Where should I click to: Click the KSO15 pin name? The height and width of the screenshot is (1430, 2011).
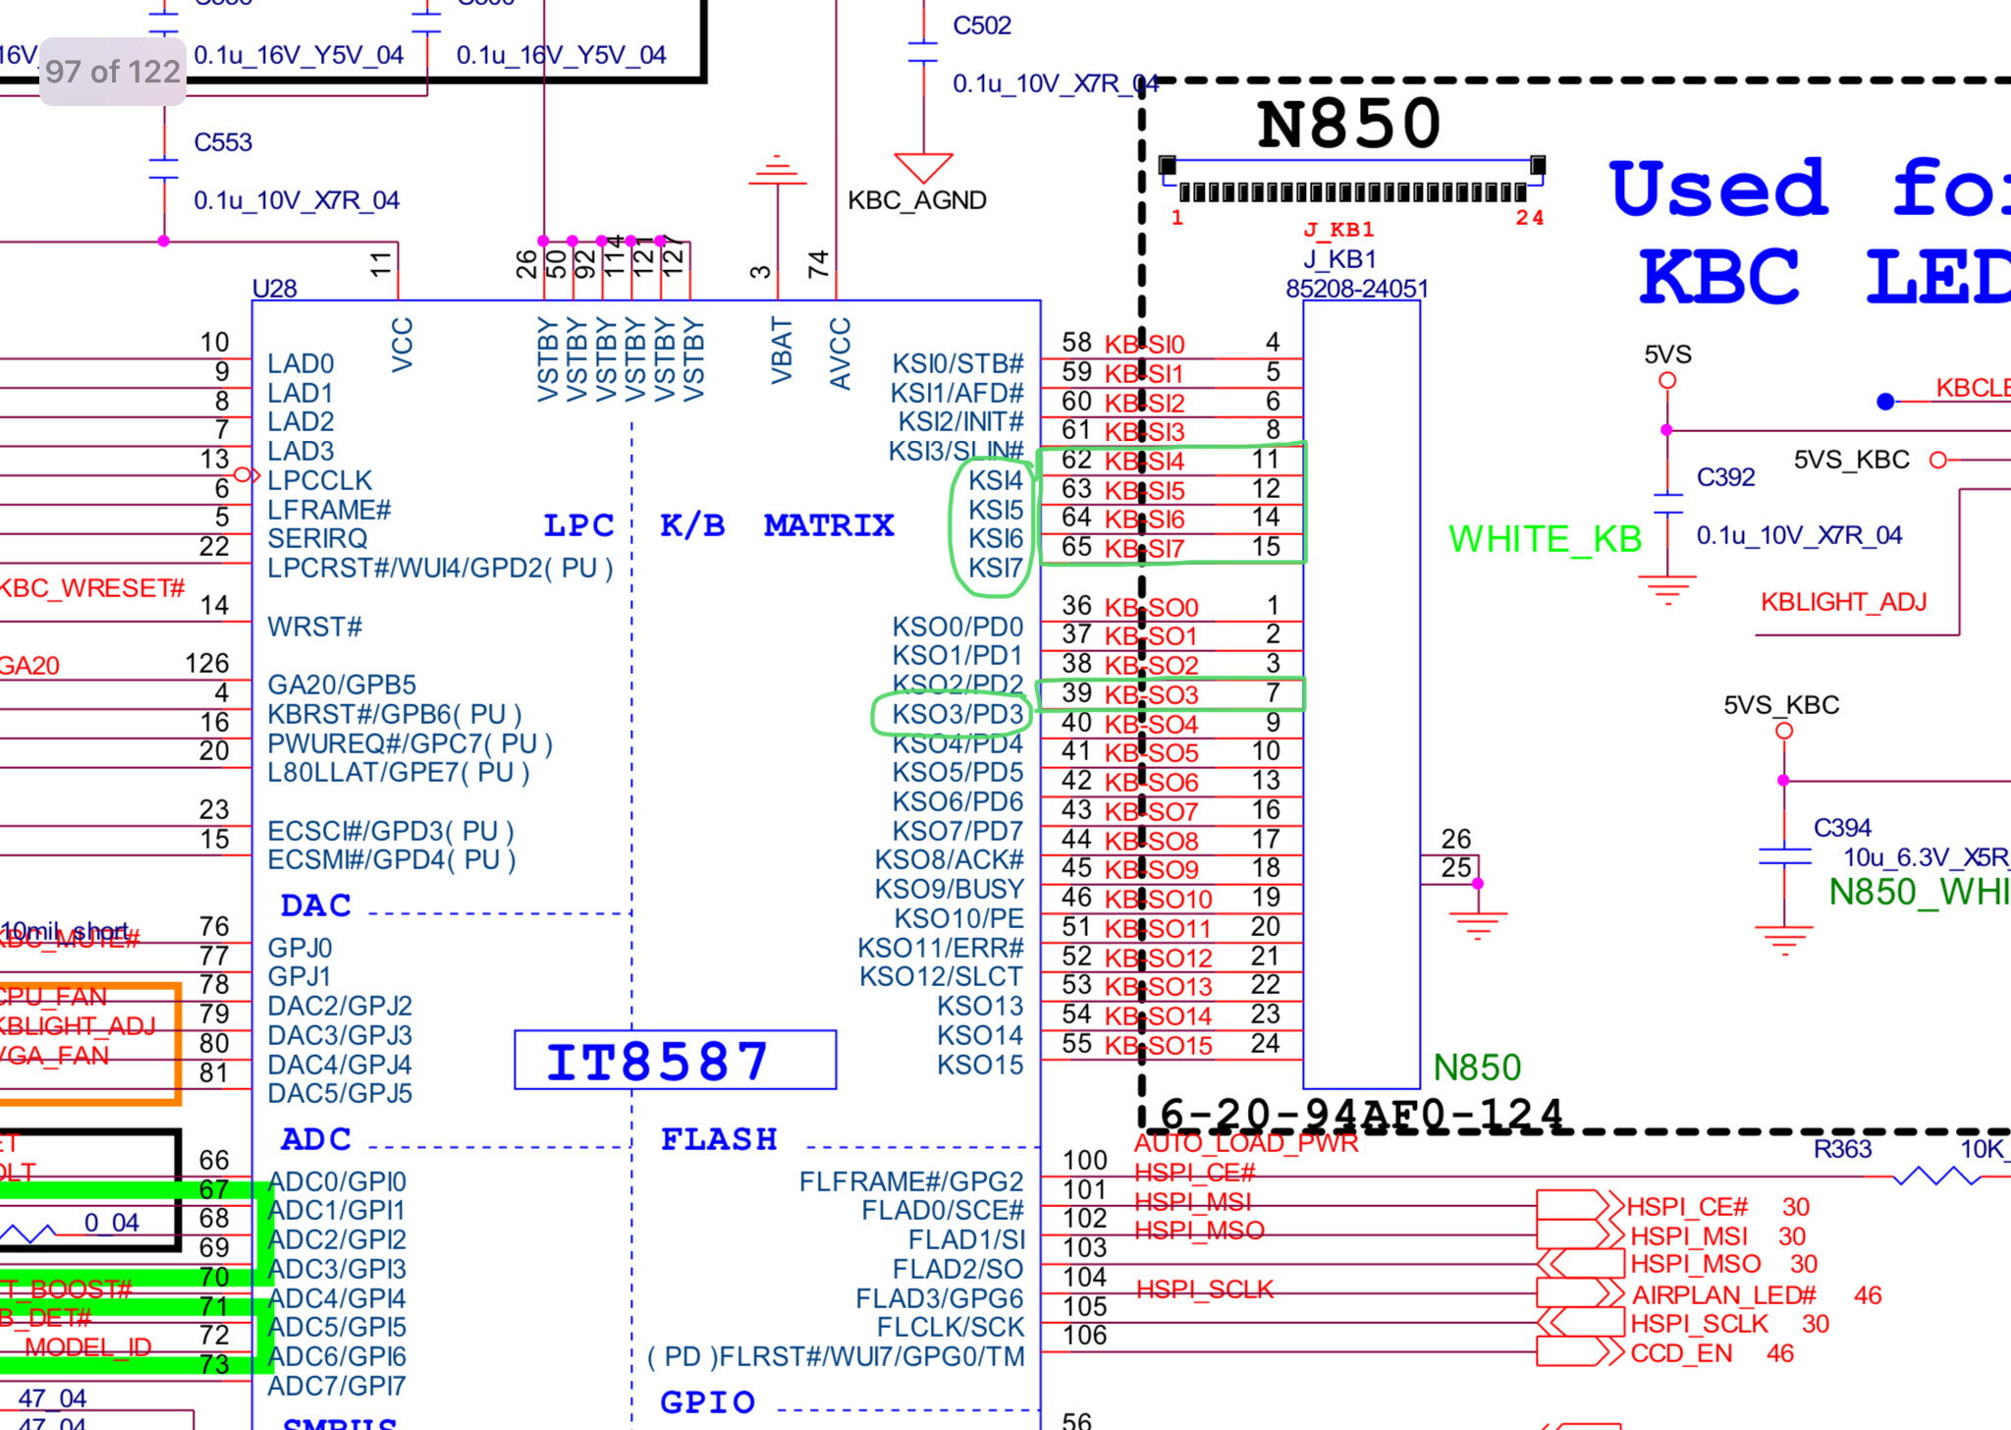[x=980, y=1065]
